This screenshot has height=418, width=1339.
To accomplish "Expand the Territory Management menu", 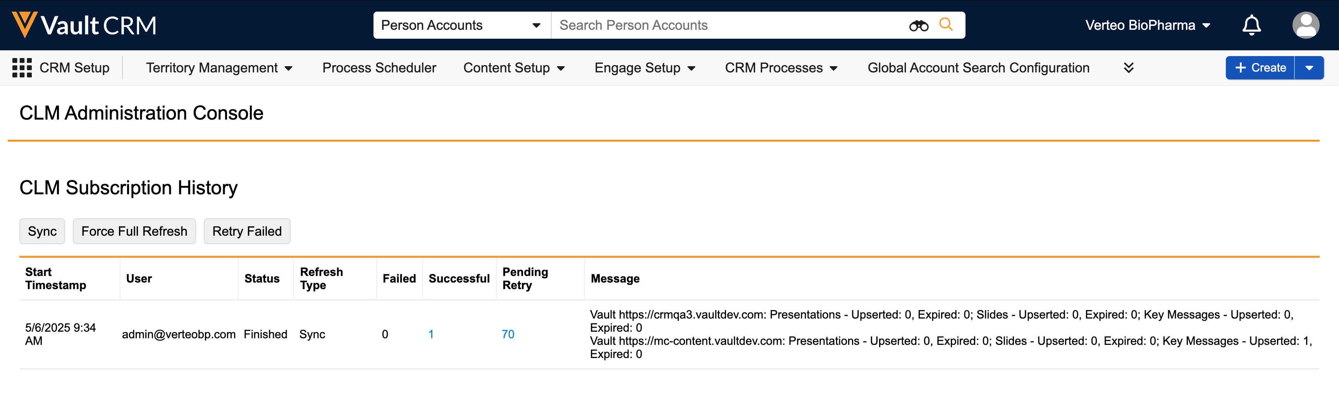I will coord(219,68).
